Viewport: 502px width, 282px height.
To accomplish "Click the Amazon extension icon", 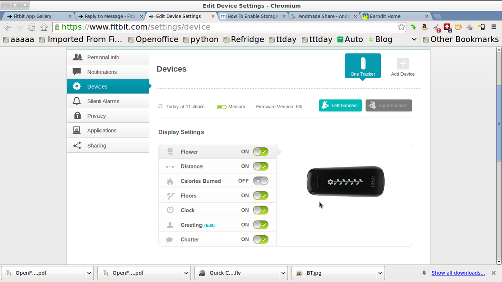I will click(x=425, y=27).
